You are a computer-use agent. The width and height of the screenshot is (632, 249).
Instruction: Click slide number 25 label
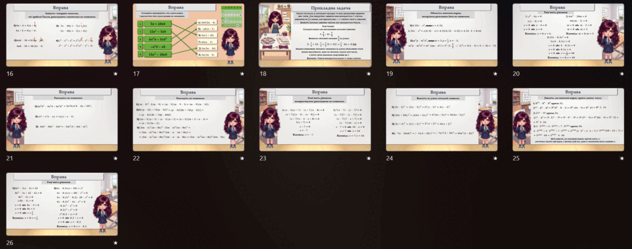click(516, 159)
